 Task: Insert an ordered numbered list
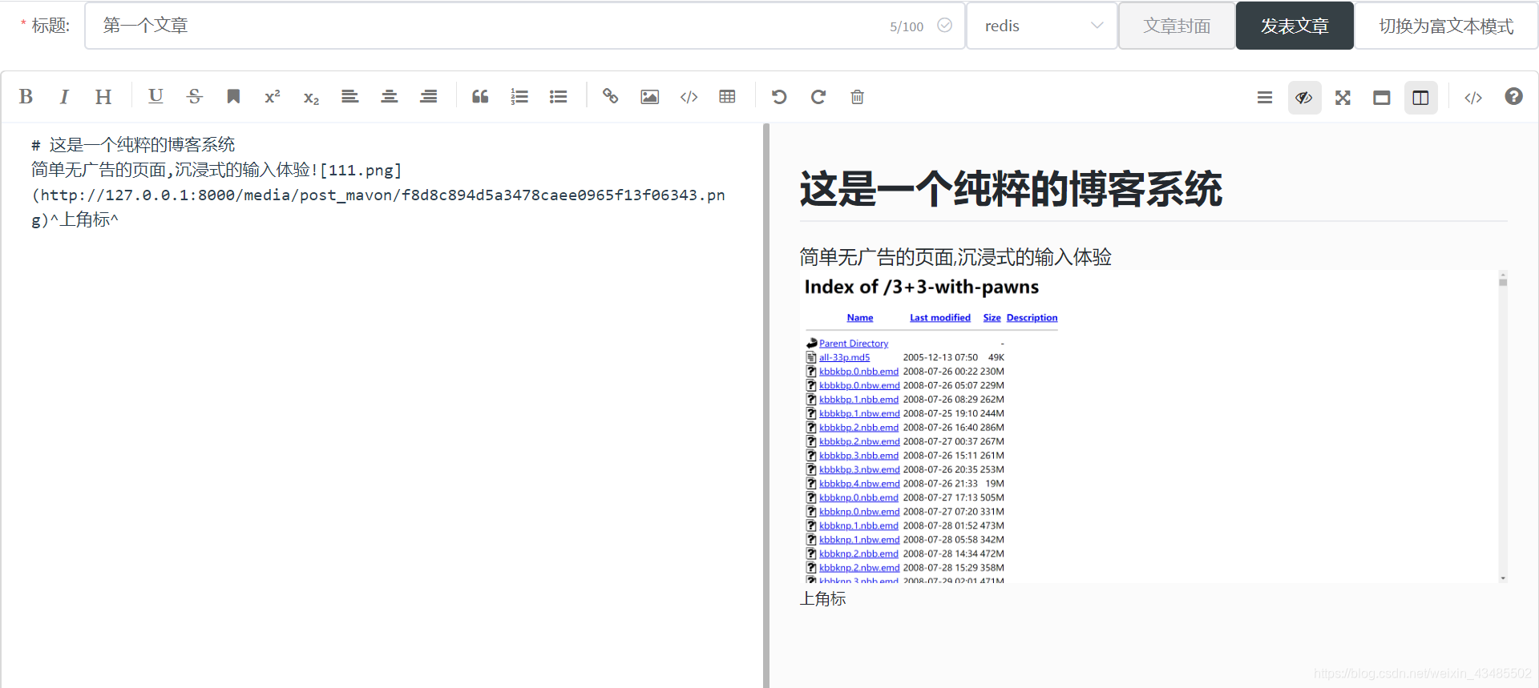coord(519,97)
